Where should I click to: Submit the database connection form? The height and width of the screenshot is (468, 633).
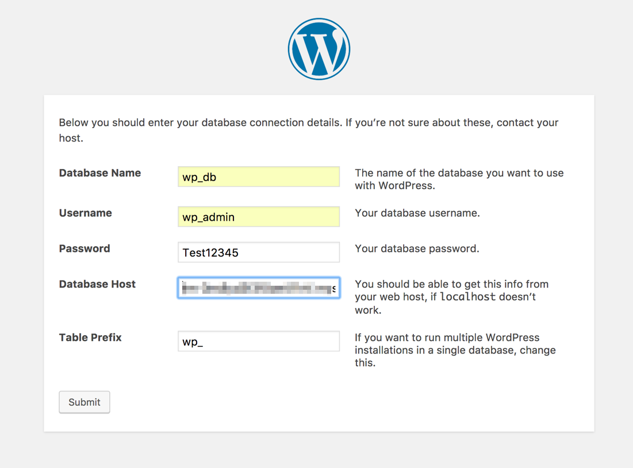click(85, 402)
